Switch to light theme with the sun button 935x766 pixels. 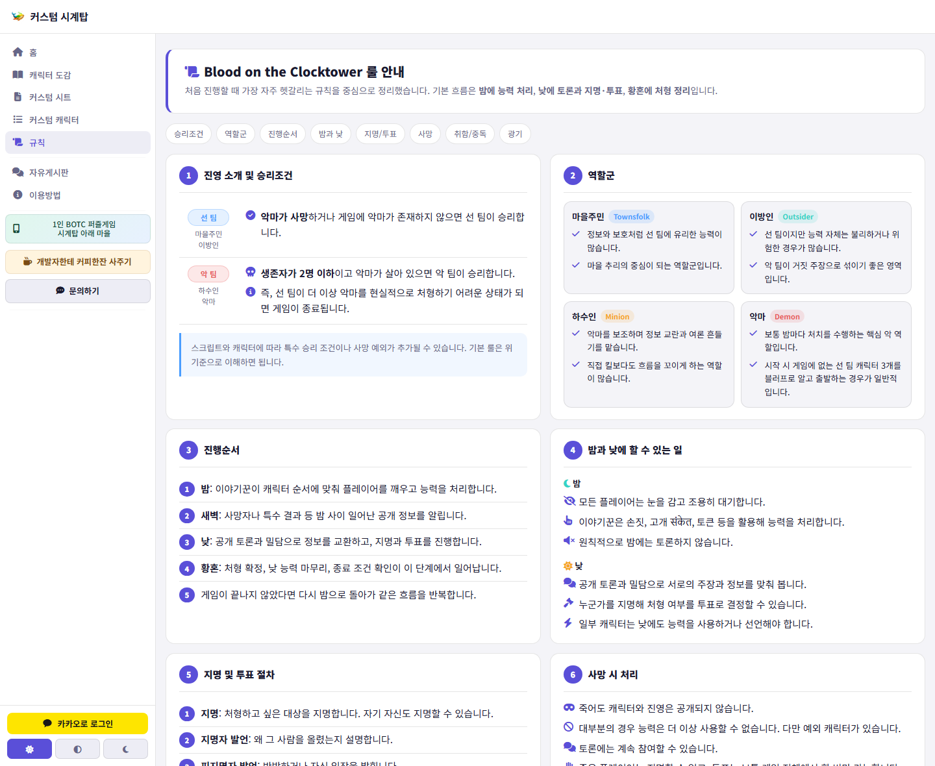coord(29,749)
